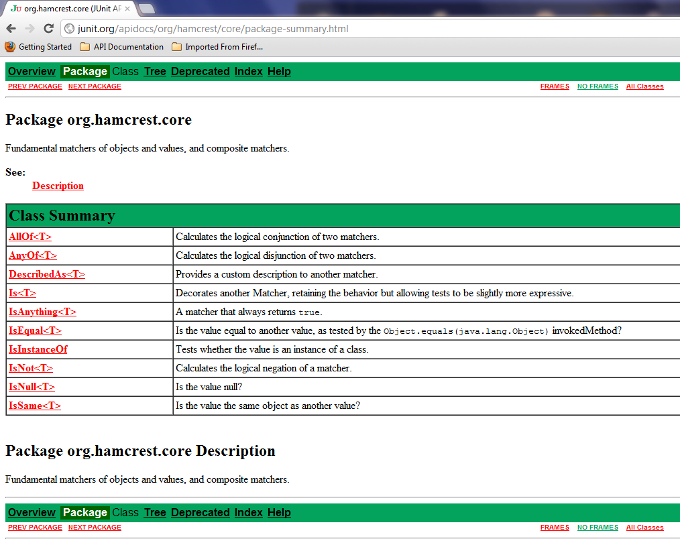The width and height of the screenshot is (680, 541).
Task: Click 'A matcher that always returns true.' text
Action: pyautogui.click(x=249, y=312)
